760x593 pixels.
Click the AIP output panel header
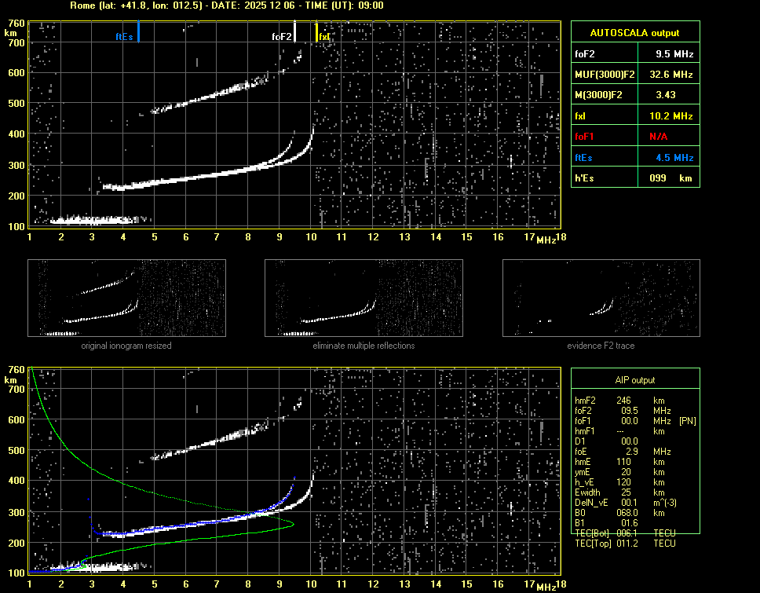(634, 379)
